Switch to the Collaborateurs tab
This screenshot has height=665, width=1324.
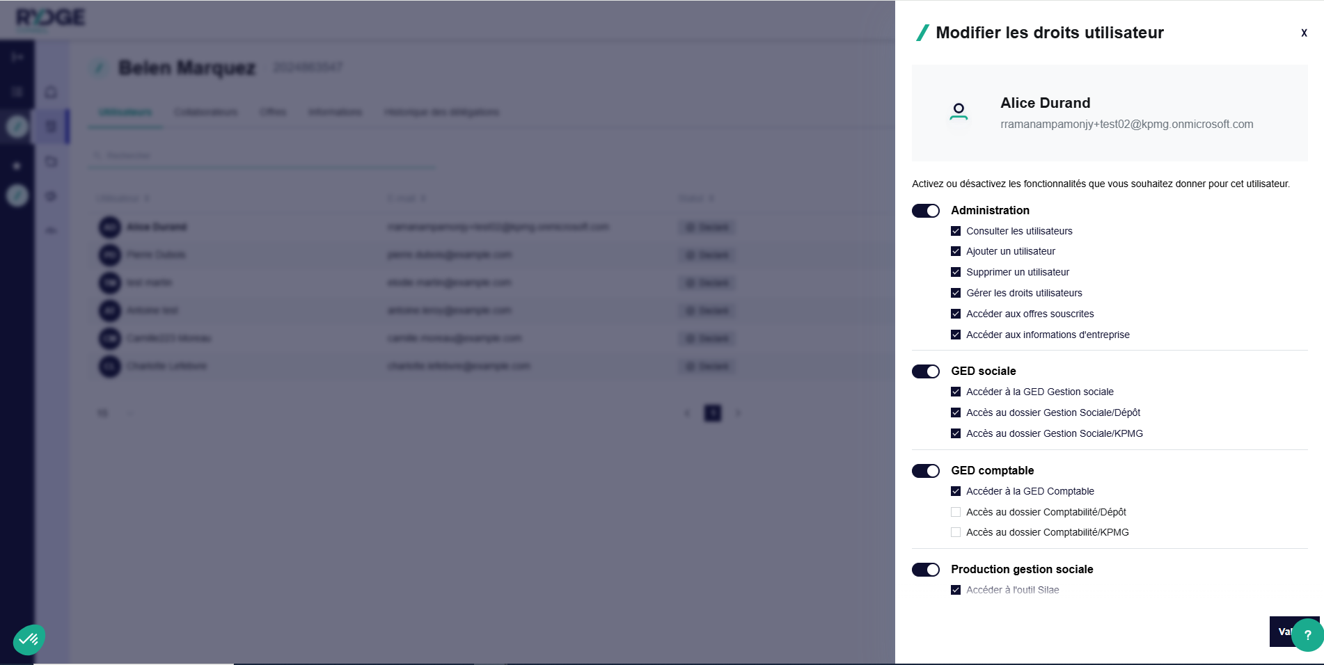point(205,112)
